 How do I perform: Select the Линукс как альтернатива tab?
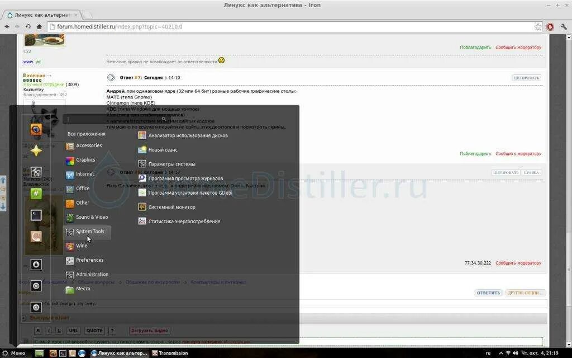click(x=42, y=15)
